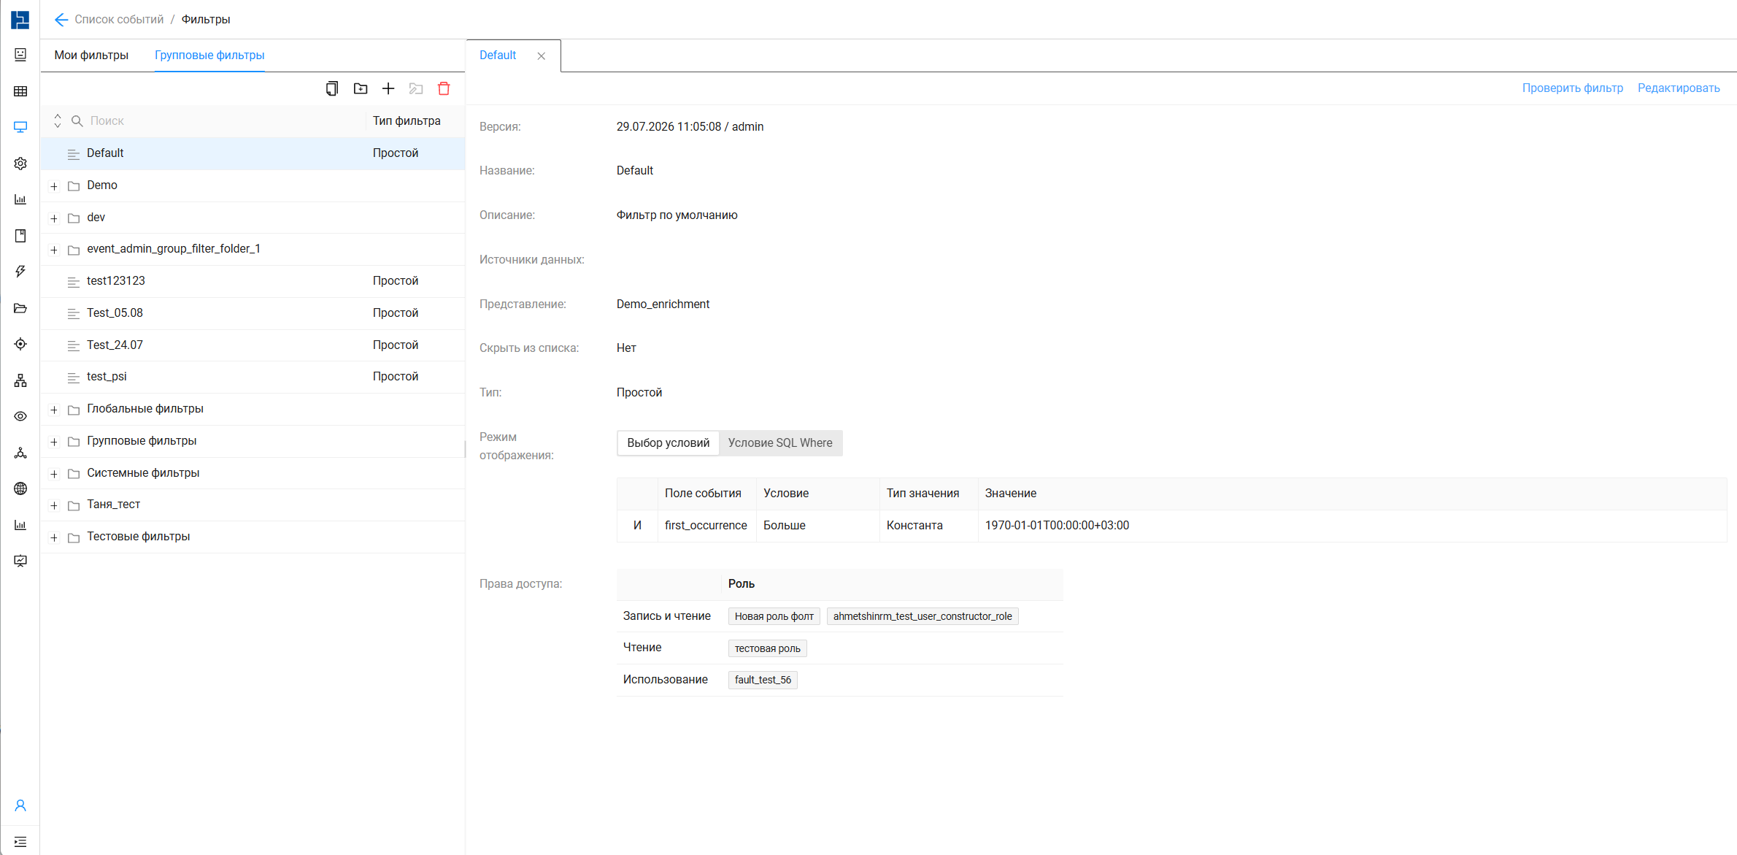Open the crosshair target sidebar icon

(20, 344)
